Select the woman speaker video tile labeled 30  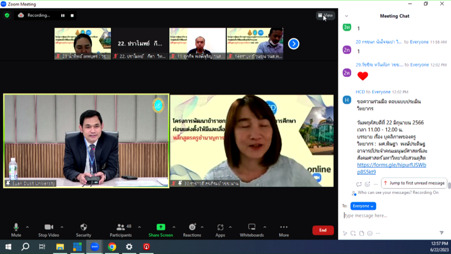[x=252, y=141]
